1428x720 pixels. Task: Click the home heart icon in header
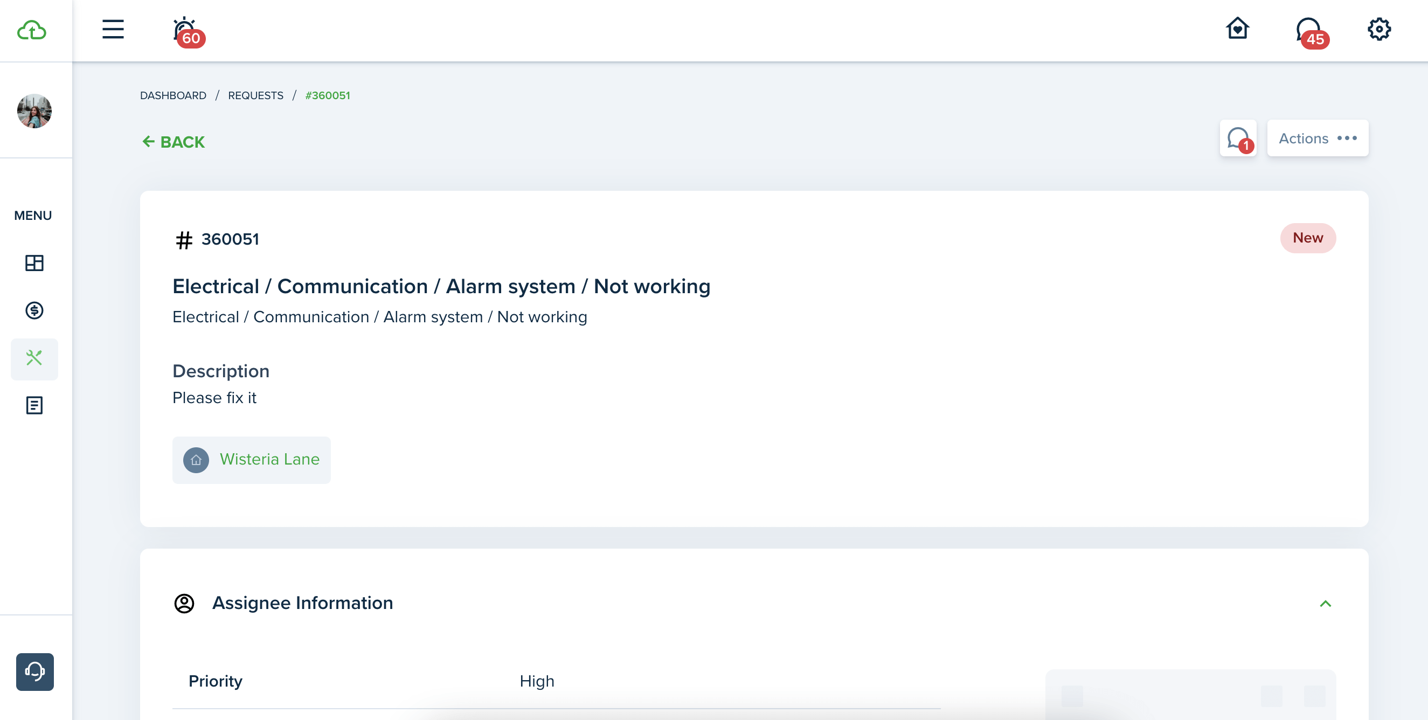pyautogui.click(x=1237, y=28)
